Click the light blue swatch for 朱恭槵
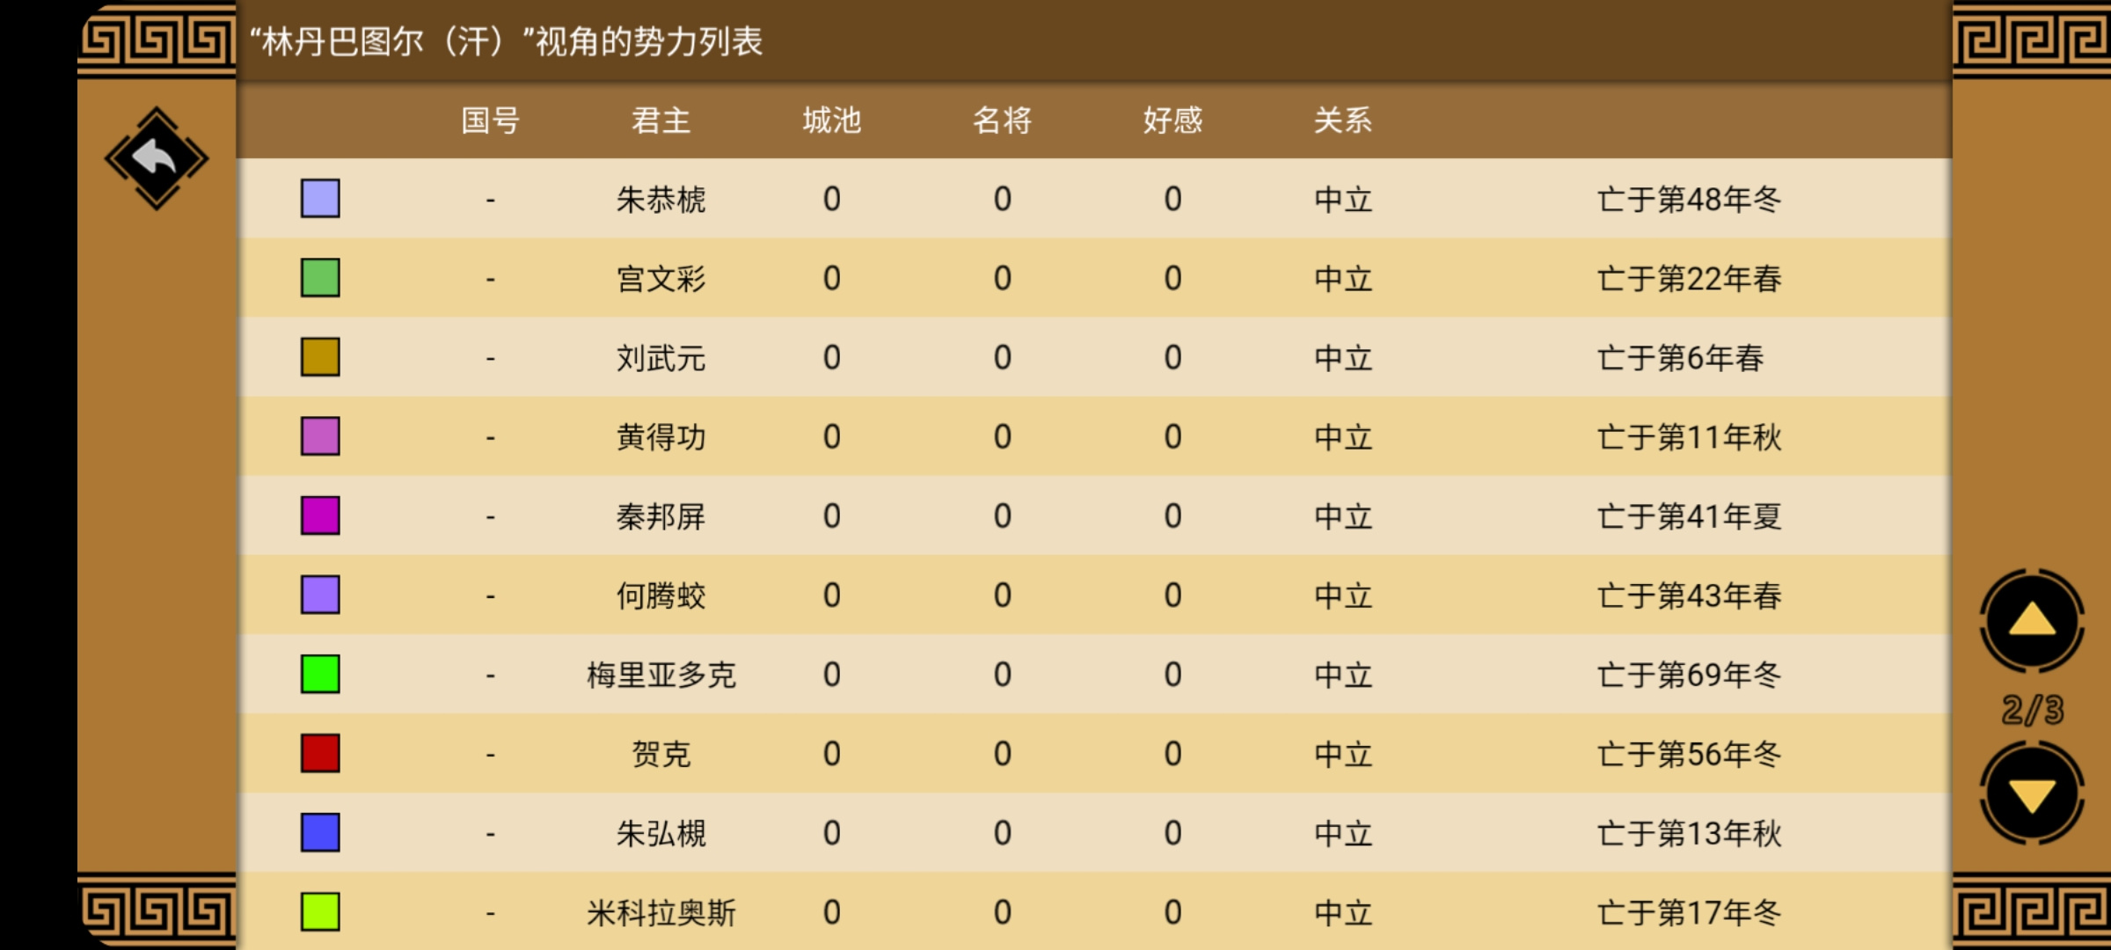This screenshot has height=950, width=2111. [320, 199]
